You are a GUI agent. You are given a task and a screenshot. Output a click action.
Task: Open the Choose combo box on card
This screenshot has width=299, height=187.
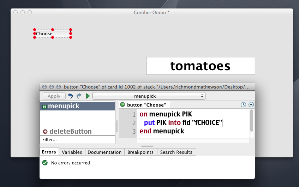(x=53, y=34)
